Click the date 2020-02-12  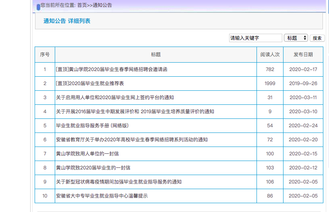point(303,167)
